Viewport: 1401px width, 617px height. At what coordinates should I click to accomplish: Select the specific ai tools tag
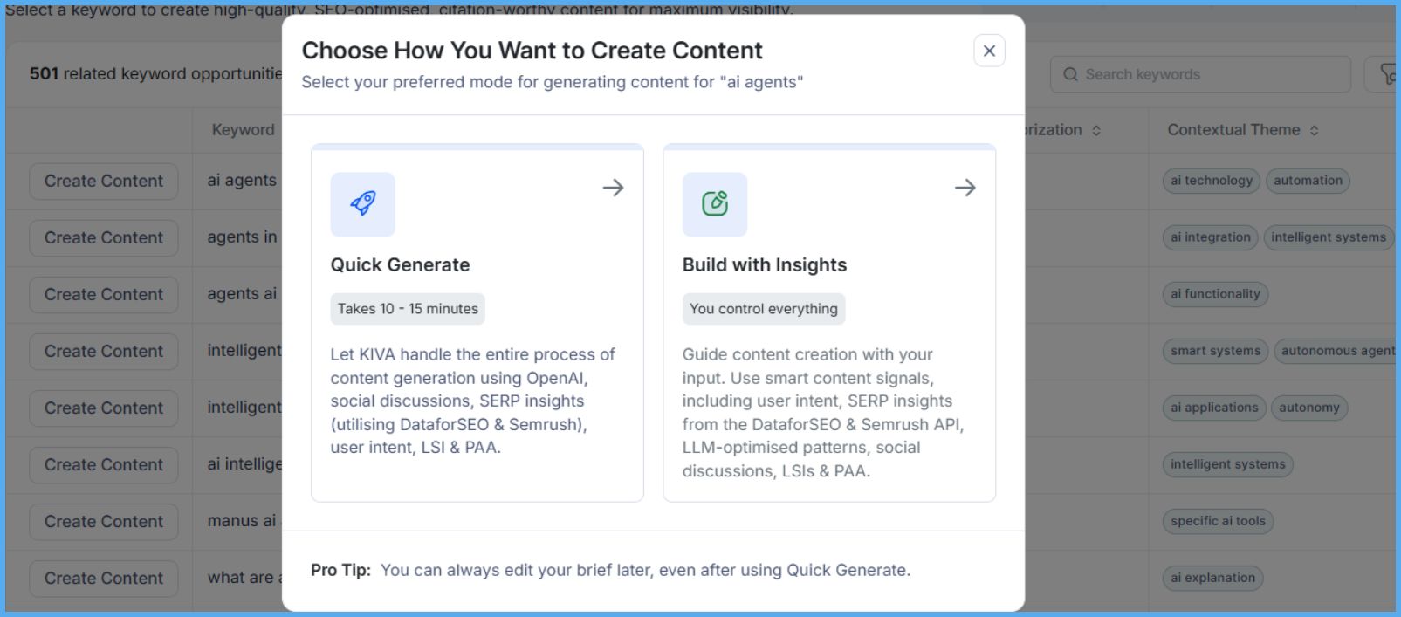coord(1217,521)
